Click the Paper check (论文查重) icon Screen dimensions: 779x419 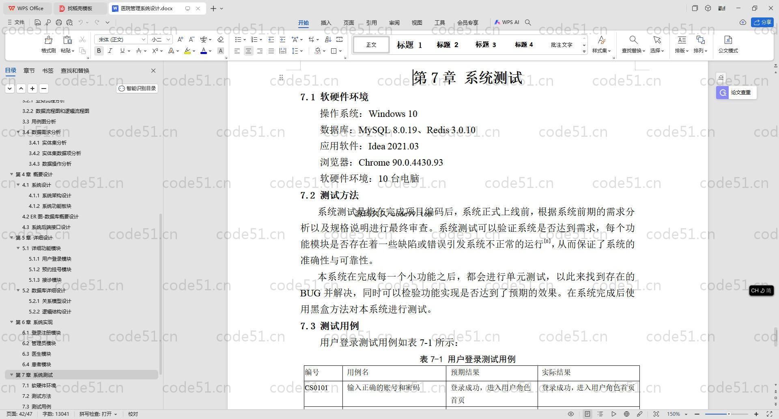pyautogui.click(x=723, y=93)
